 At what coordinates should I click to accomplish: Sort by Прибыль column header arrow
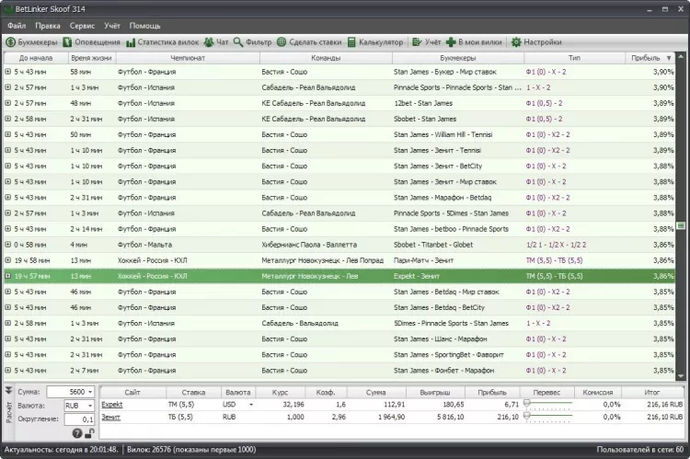click(669, 58)
